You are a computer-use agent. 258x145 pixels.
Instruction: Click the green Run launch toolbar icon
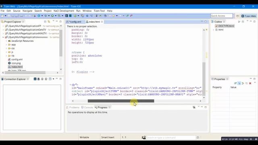[x=52, y=16]
